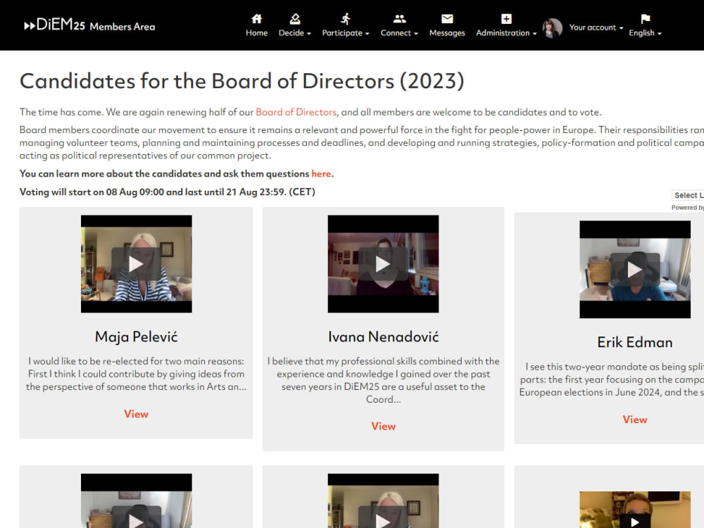
Task: Click the Participate running figure icon
Action: [x=345, y=19]
